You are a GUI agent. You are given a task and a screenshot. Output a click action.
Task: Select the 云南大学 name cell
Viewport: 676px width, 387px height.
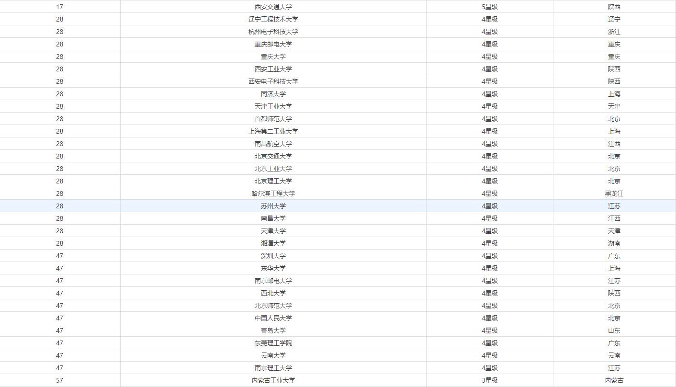point(273,355)
